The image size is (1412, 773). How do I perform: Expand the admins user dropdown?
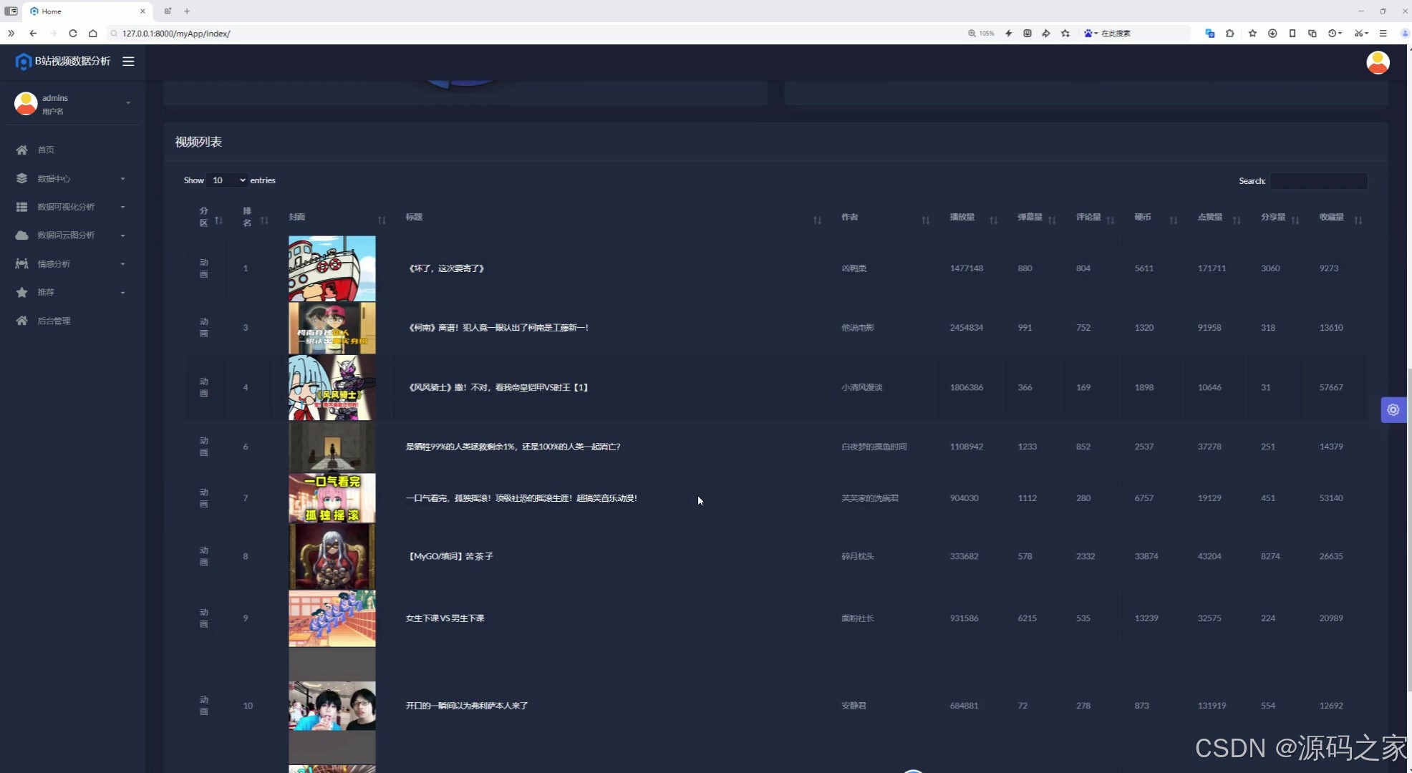click(x=128, y=103)
